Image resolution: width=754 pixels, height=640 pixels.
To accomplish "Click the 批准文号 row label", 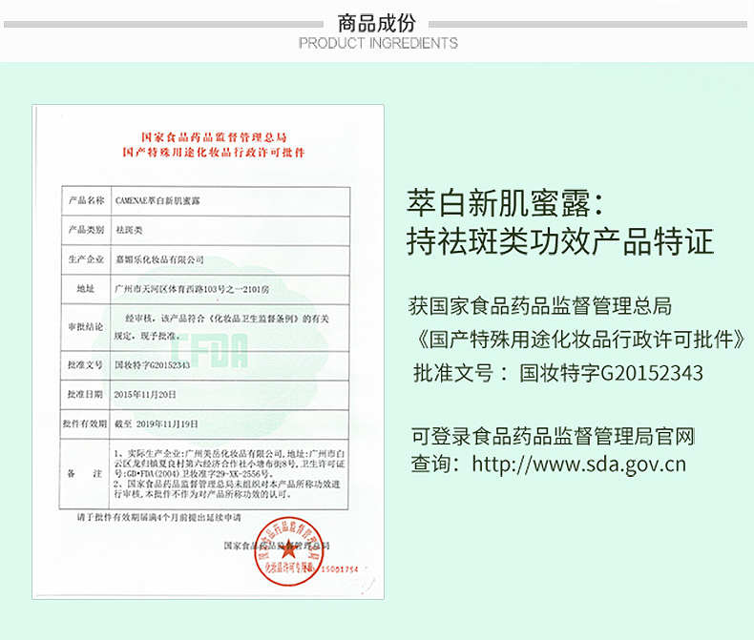I will tap(85, 365).
